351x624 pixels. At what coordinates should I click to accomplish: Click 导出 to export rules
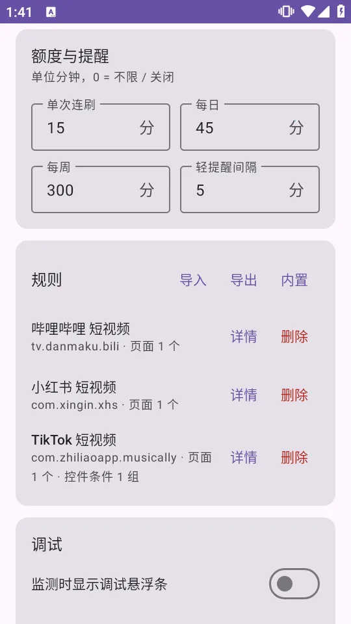pyautogui.click(x=244, y=280)
